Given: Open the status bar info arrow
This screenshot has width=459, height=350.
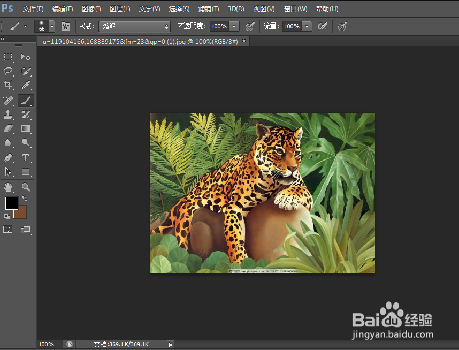Looking at the screenshot, I should (x=171, y=345).
